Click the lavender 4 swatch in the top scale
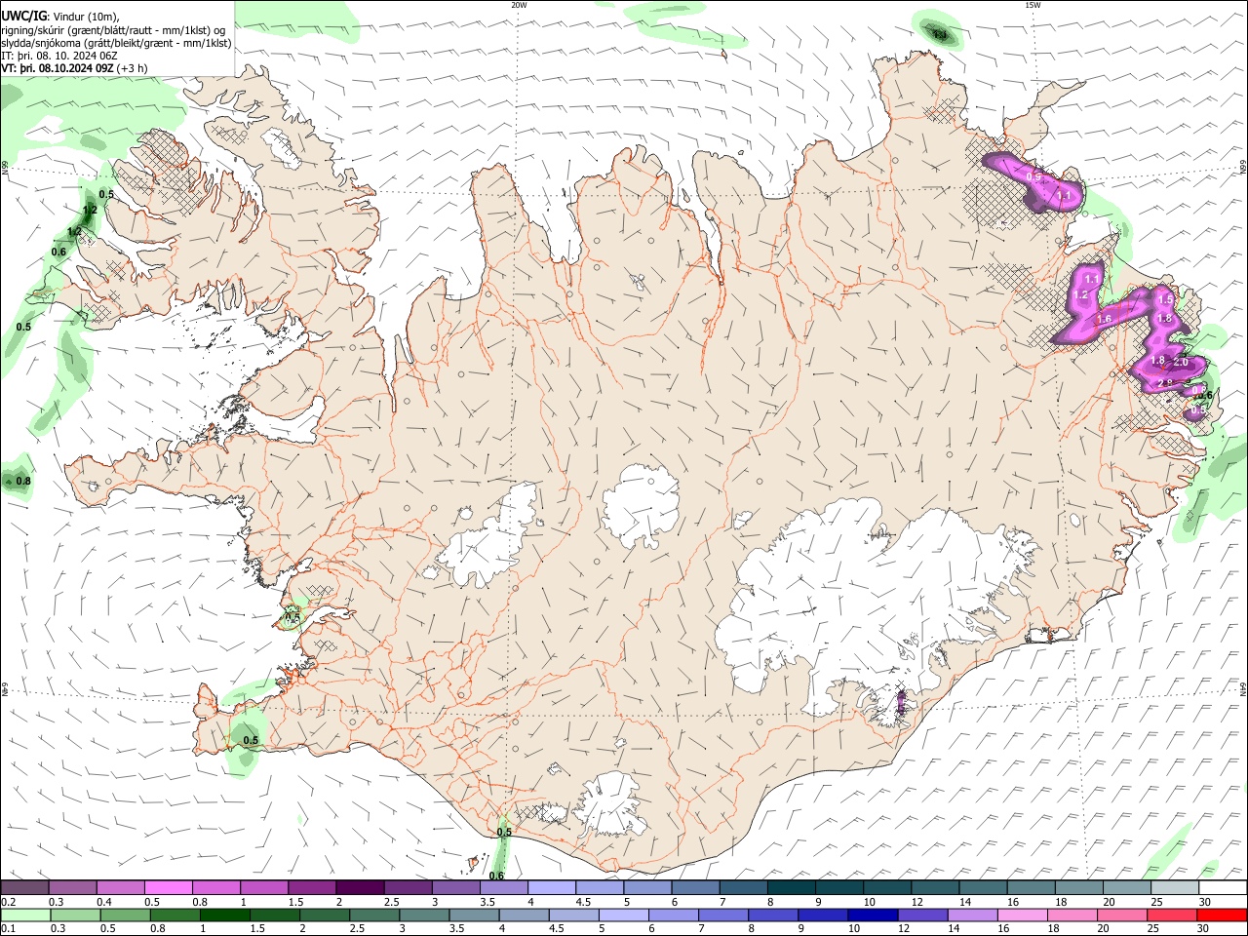The height and width of the screenshot is (936, 1248). pos(551,887)
